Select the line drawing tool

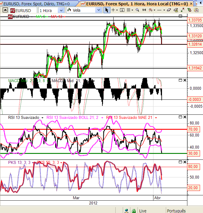[x=159, y=10]
